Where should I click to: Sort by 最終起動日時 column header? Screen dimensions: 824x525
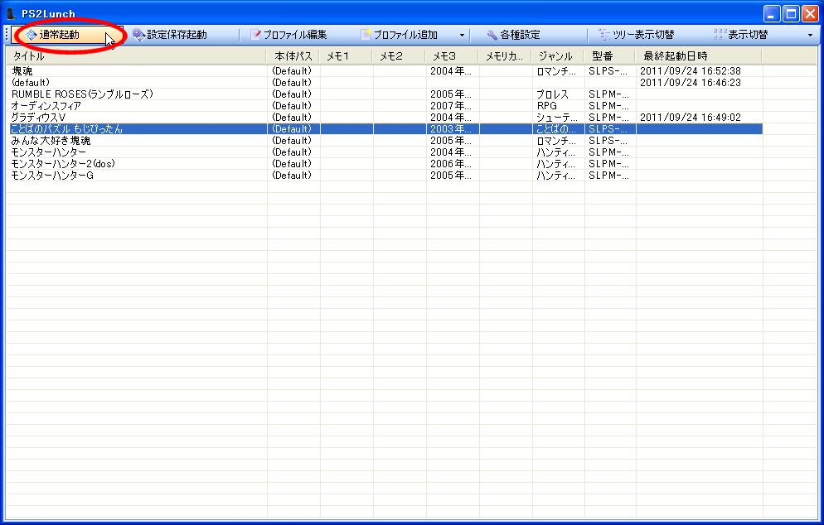(x=699, y=56)
